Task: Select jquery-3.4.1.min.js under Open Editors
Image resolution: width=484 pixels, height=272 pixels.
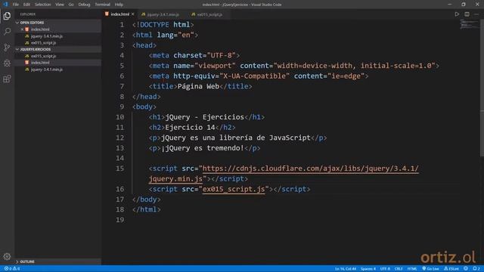Action: tap(47, 36)
